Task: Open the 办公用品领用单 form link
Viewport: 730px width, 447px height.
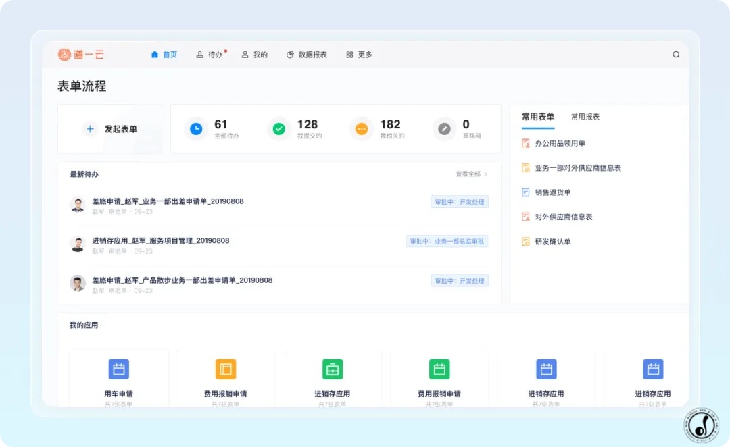Action: [x=560, y=143]
